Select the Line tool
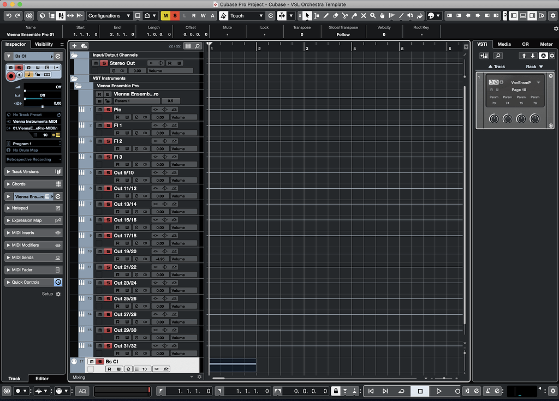Image resolution: width=559 pixels, height=401 pixels. coord(401,16)
